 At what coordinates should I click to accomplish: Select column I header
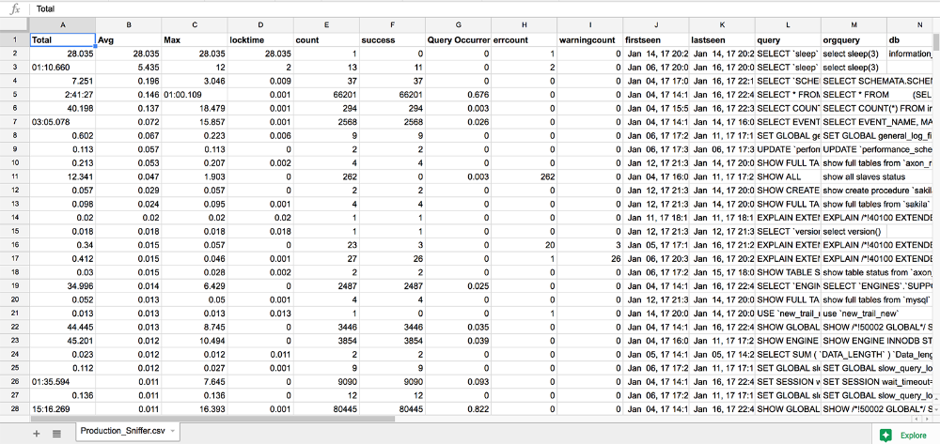pyautogui.click(x=590, y=25)
